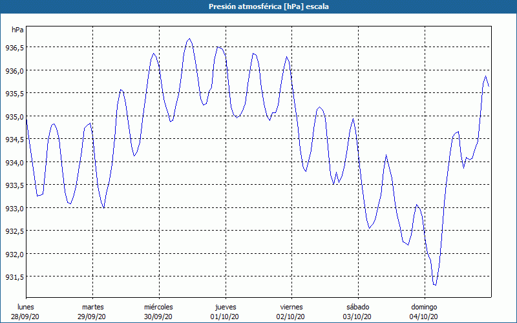Click the date 29/09/20
The width and height of the screenshot is (517, 323).
[92, 317]
